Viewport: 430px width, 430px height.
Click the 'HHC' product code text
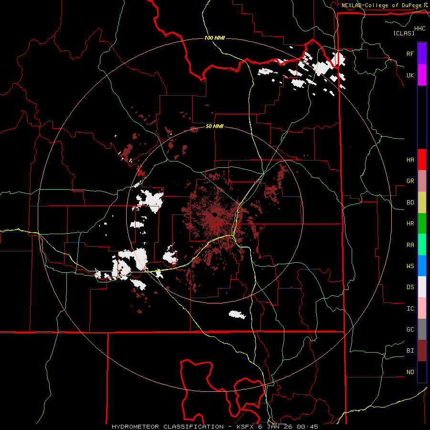click(x=419, y=29)
